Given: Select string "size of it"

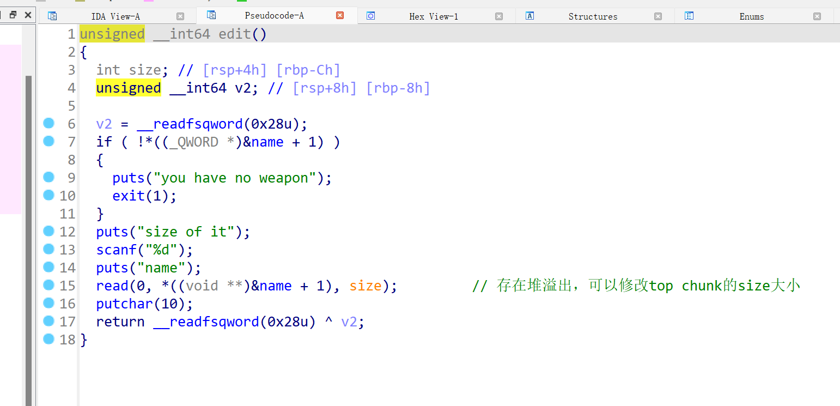Looking at the screenshot, I should pyautogui.click(x=186, y=232).
